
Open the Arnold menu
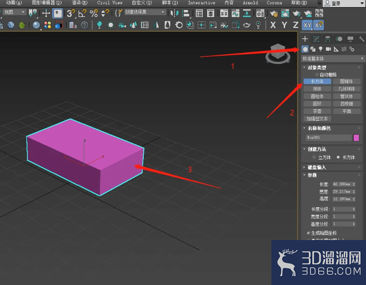click(250, 3)
